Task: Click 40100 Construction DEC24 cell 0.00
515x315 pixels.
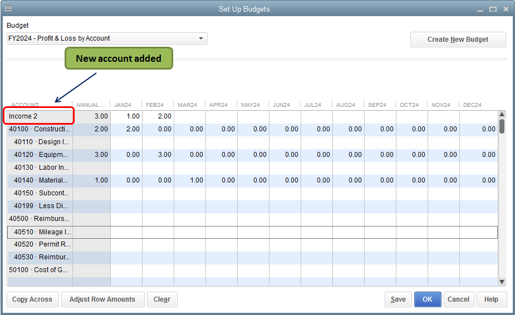Action: coord(479,129)
